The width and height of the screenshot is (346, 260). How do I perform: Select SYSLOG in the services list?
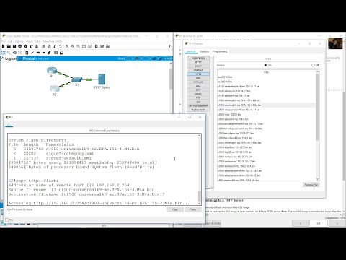tap(198, 82)
